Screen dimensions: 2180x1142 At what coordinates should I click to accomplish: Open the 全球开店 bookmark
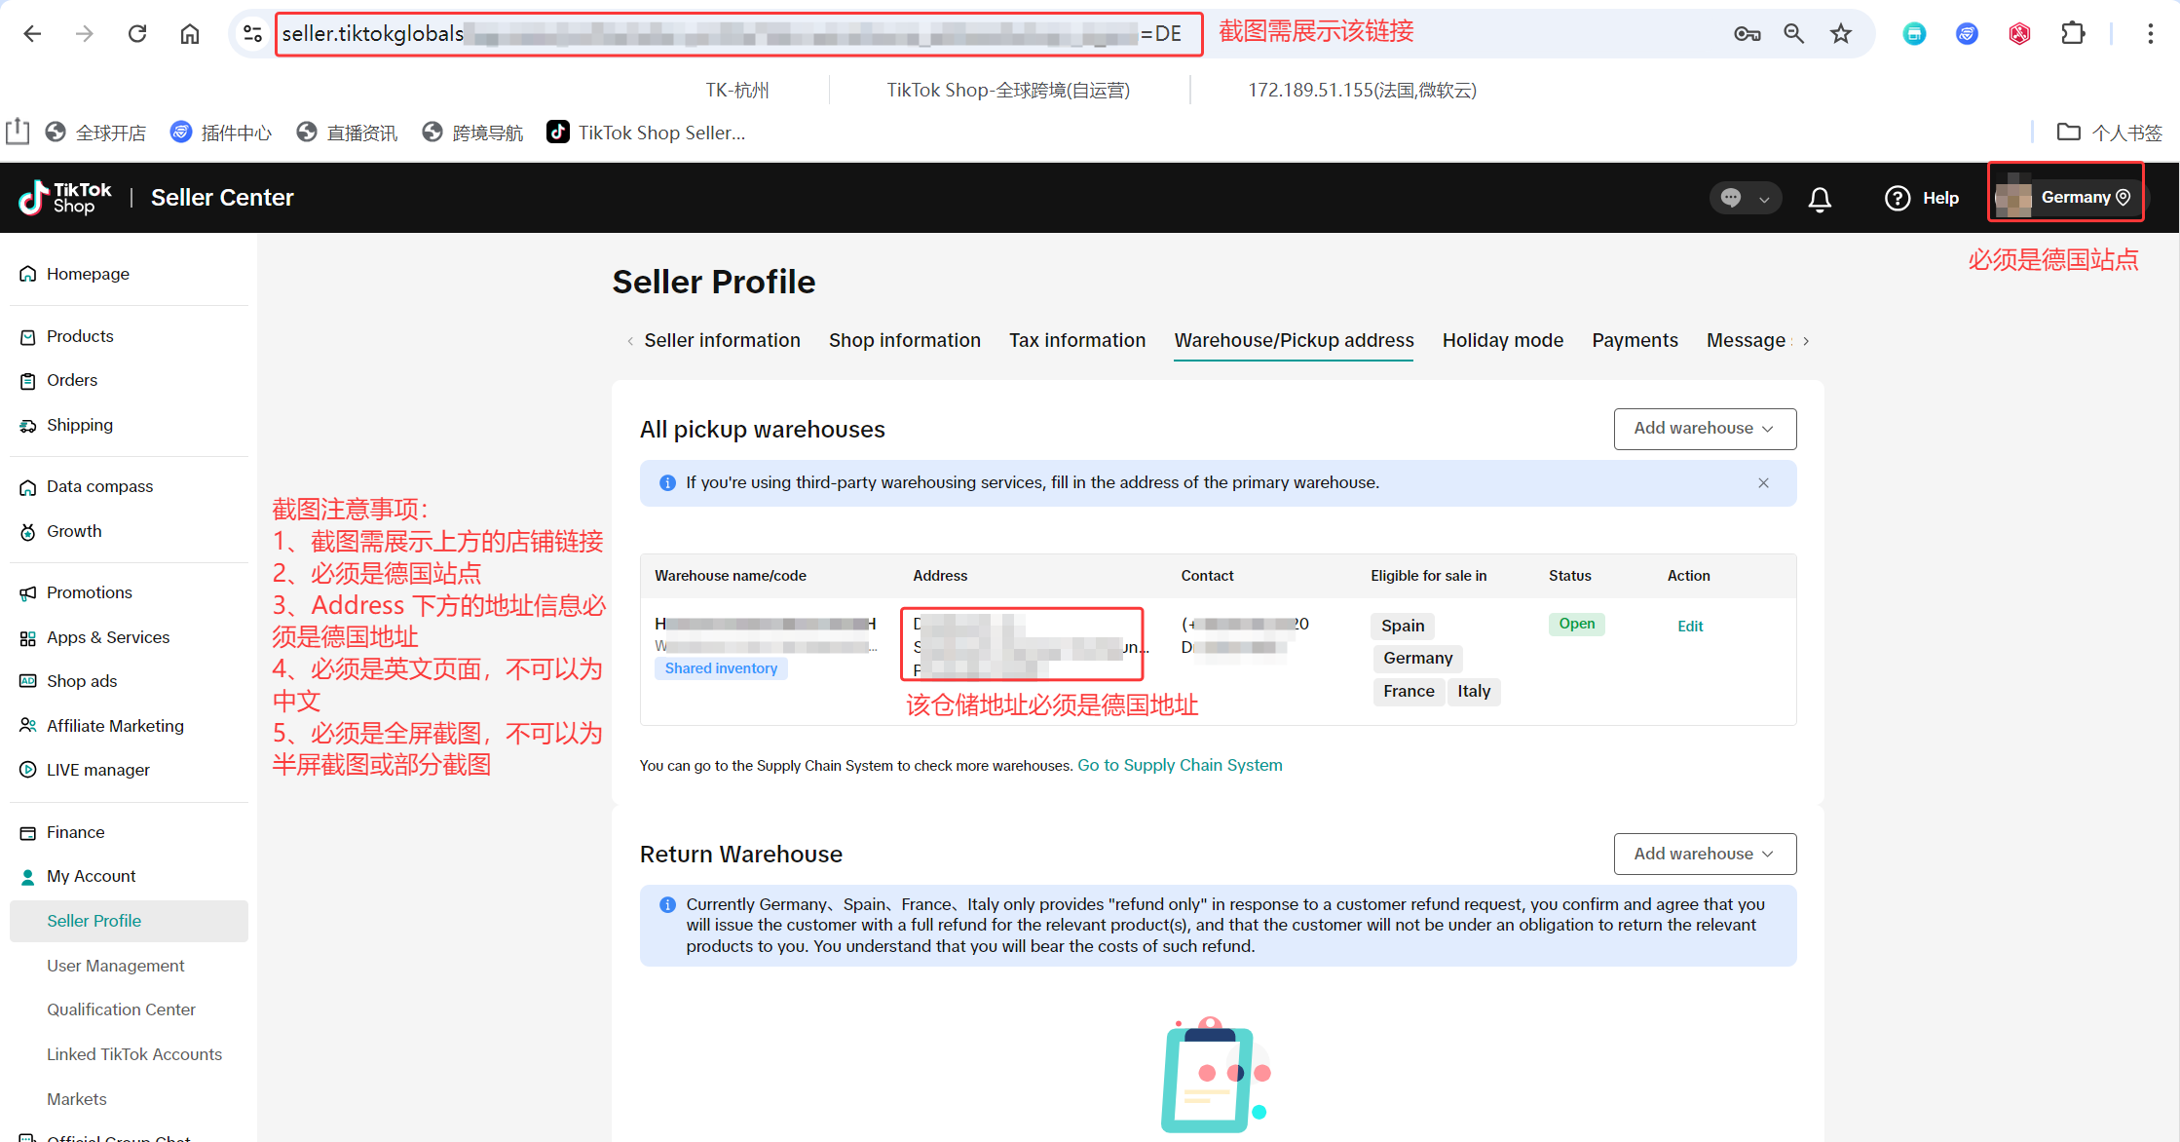point(95,133)
